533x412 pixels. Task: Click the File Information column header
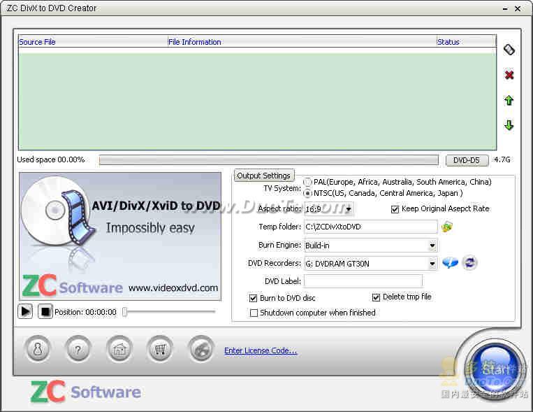(302, 42)
